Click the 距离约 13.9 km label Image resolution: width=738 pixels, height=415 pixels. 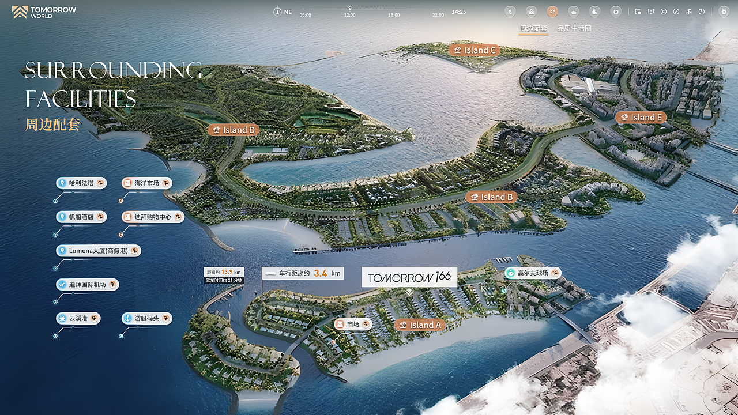coord(224,272)
